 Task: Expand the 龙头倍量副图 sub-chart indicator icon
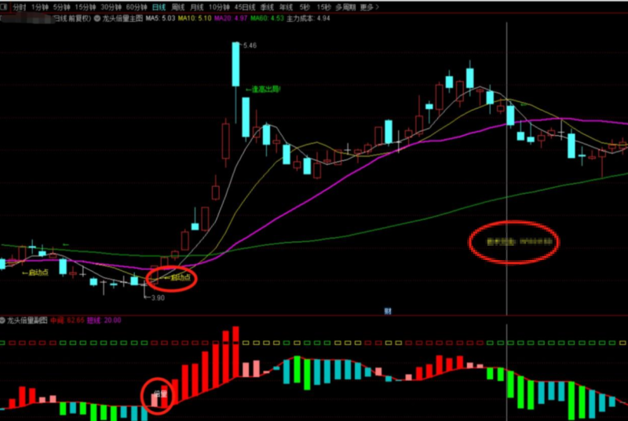tap(3, 320)
